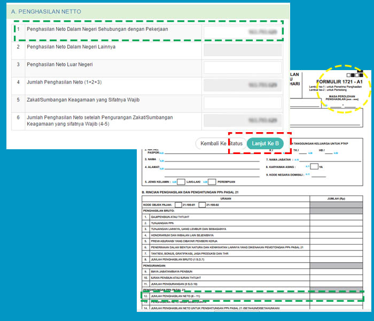The image size is (374, 321).
Task: Click the JUMLAH PENGHASILAN NETO (8 - 11) row
Action: [x=252, y=296]
